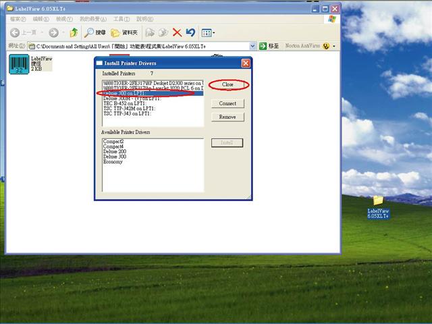Open the View (檢視) menu
Viewport: 432px width, 324px height.
64,19
